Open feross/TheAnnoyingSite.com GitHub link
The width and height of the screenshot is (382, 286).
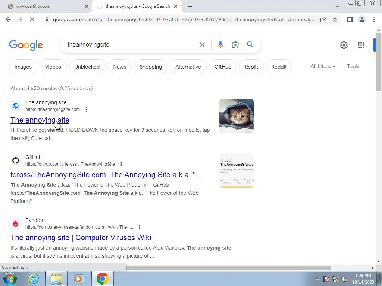pos(107,175)
